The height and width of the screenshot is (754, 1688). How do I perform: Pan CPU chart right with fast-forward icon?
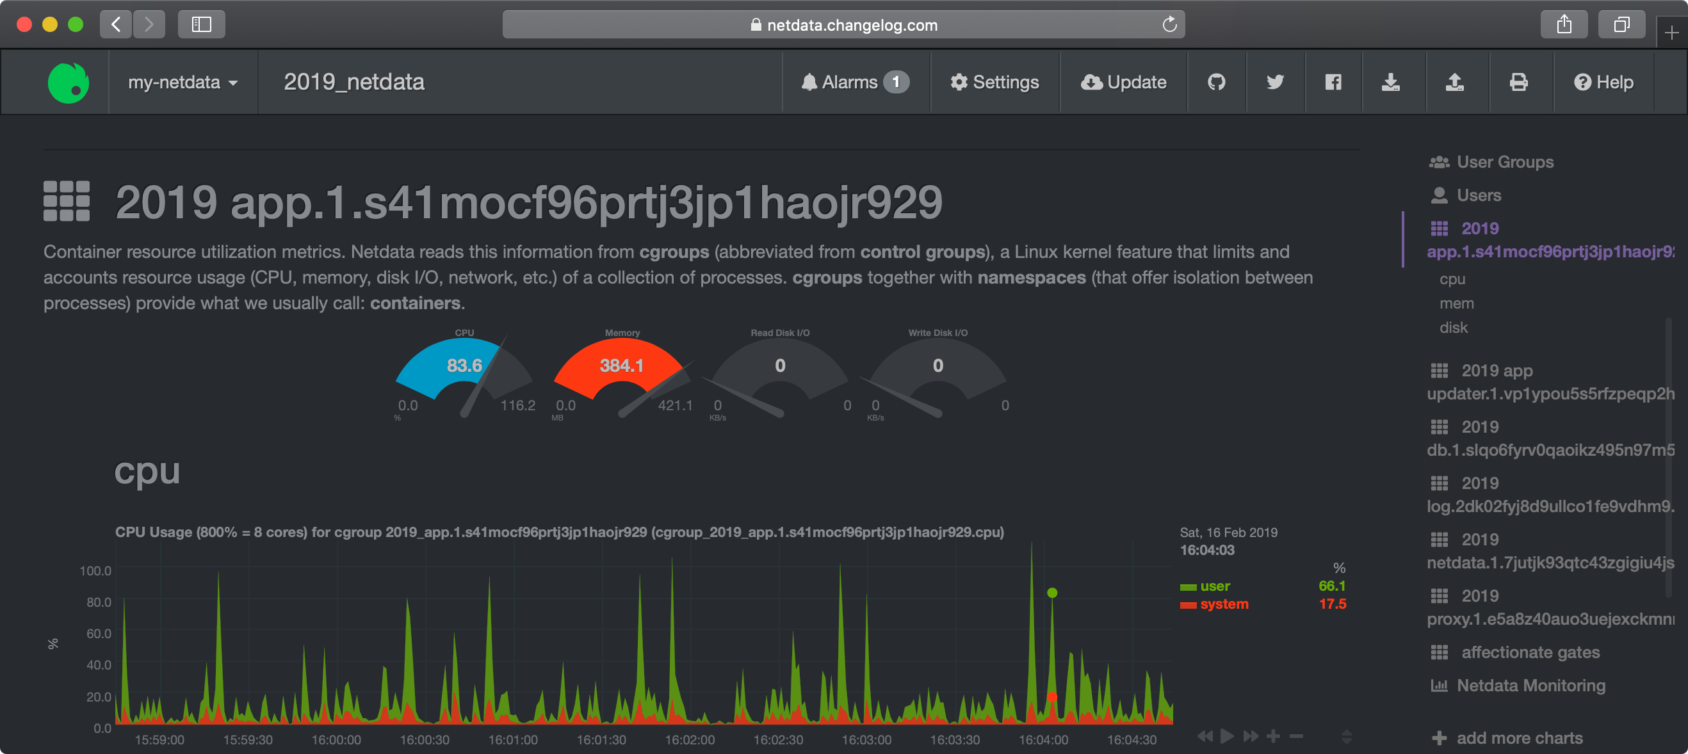coord(1251,736)
